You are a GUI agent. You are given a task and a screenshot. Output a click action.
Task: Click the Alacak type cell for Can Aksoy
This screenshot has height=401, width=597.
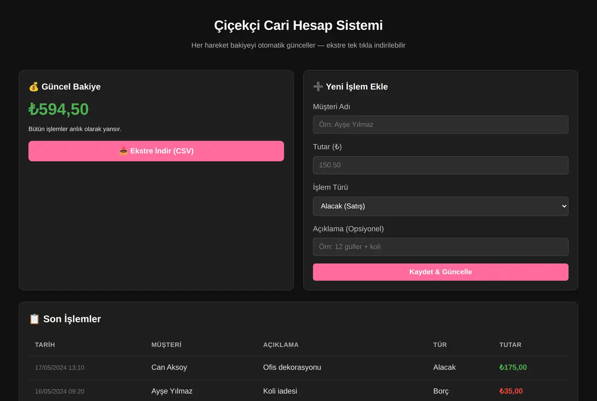point(444,368)
